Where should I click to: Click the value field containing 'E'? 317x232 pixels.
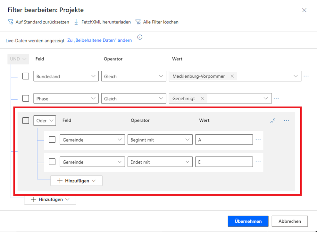(x=224, y=162)
